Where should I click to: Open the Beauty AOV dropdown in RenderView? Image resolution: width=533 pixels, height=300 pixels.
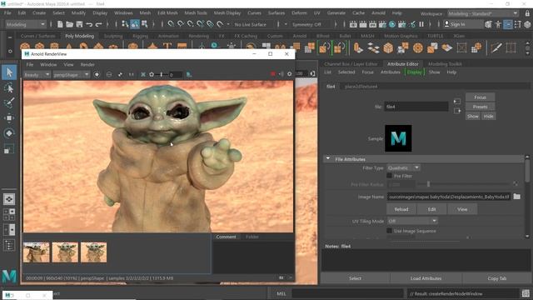point(37,74)
